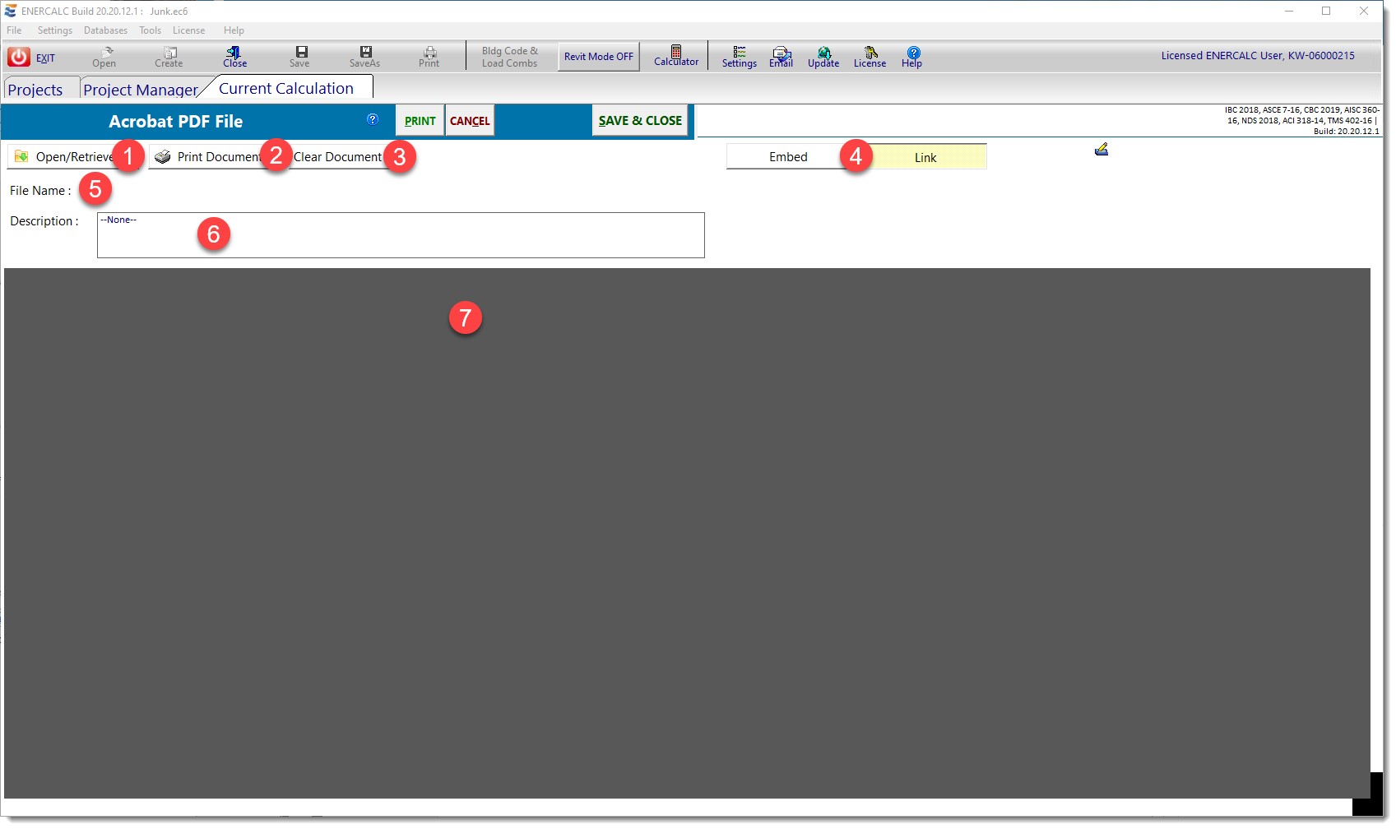Toggle the Revit Mode OFF button

(598, 57)
